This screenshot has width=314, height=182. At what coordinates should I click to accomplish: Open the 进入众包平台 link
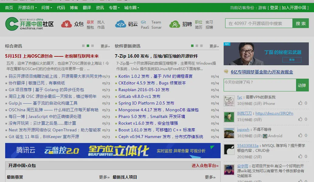click(x=205, y=166)
